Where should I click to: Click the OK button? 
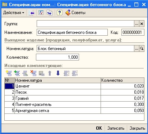tap(99, 128)
